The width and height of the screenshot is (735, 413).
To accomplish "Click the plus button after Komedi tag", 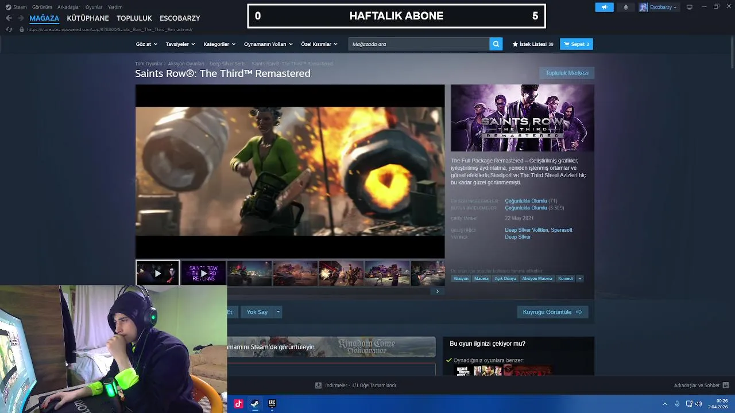I will pos(580,279).
